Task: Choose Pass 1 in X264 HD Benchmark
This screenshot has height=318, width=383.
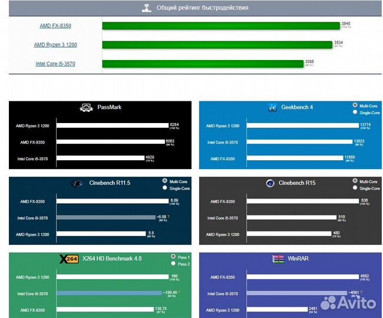Action: (x=173, y=256)
